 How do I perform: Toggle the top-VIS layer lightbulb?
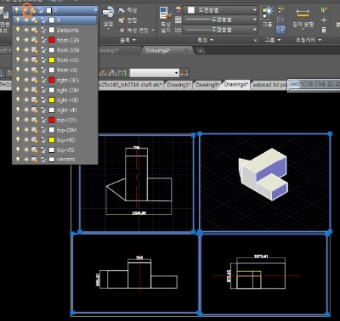click(18, 149)
